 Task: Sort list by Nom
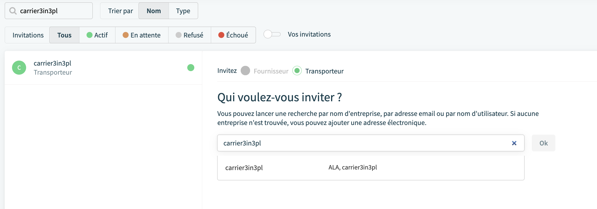[x=154, y=11]
